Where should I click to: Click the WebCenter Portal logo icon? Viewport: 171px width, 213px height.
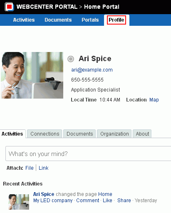point(9,7)
